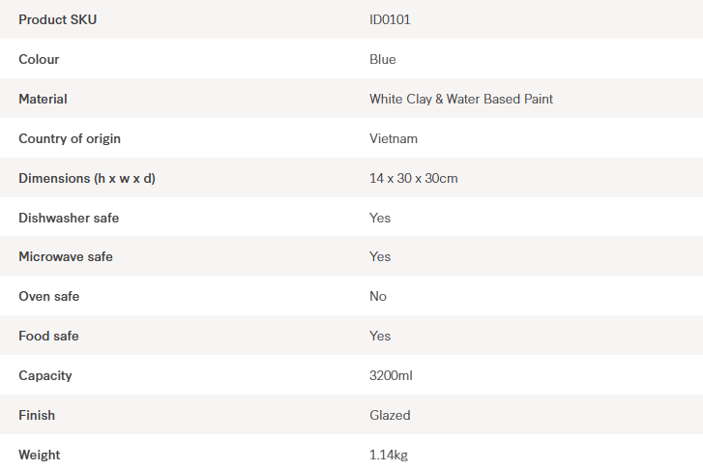Select the 1.14kg weight value
Viewport: 703px width, 471px height.
coord(389,455)
